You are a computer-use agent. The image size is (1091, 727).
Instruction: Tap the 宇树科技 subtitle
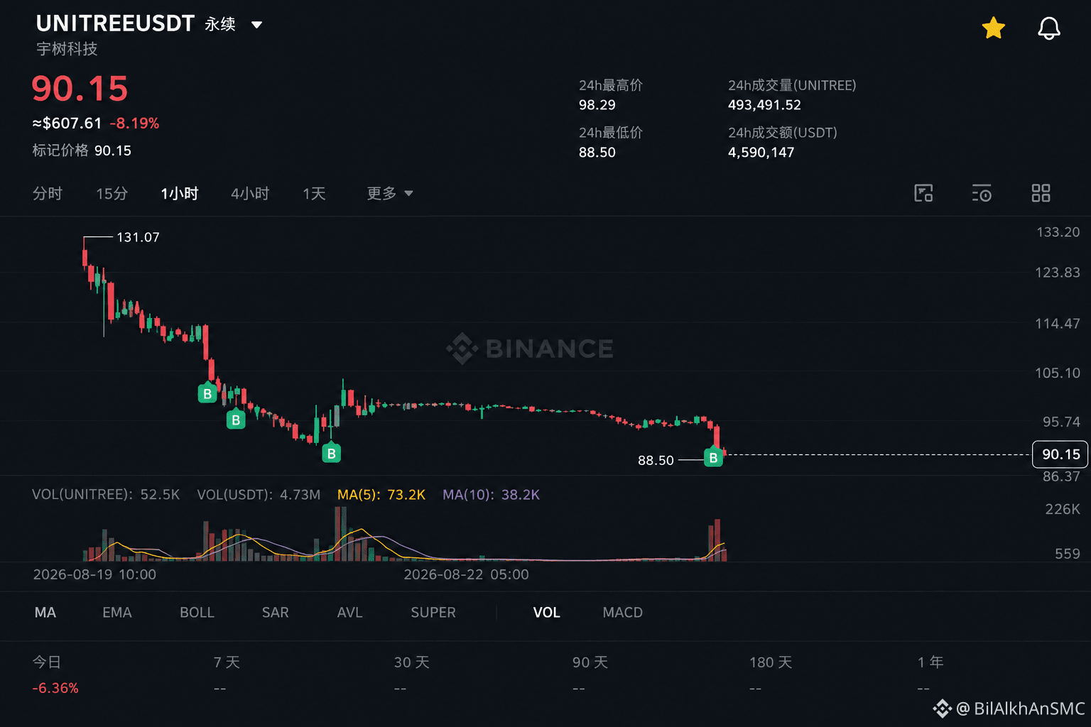67,49
